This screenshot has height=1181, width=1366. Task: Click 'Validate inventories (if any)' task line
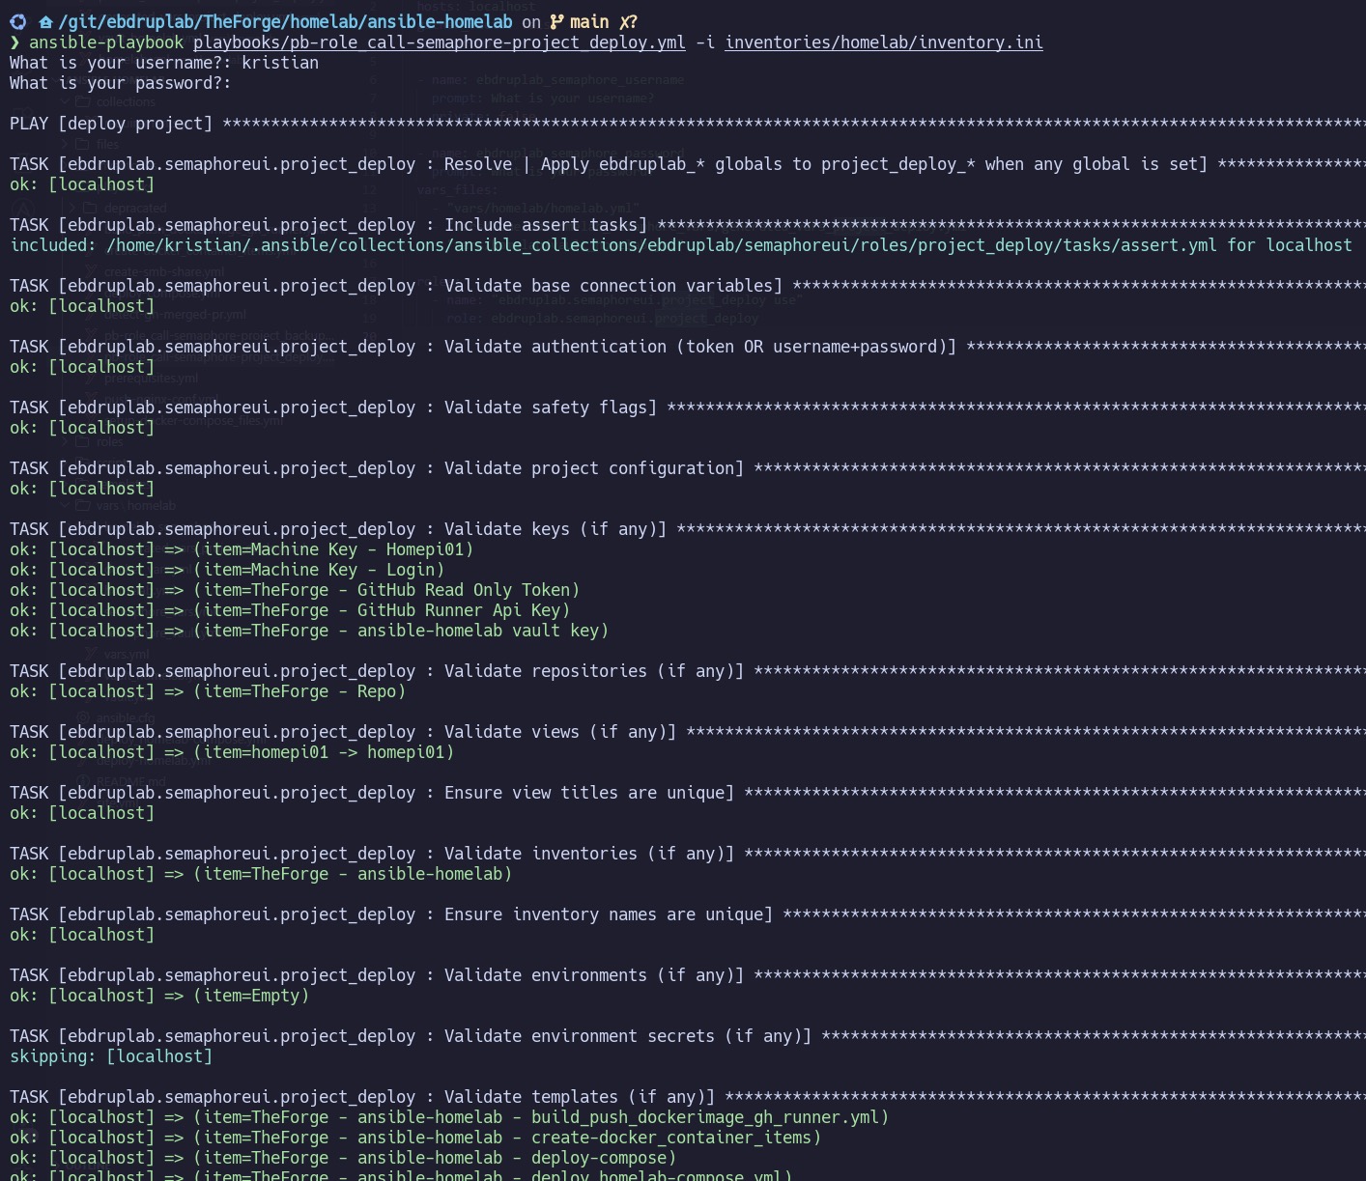tap(688, 854)
